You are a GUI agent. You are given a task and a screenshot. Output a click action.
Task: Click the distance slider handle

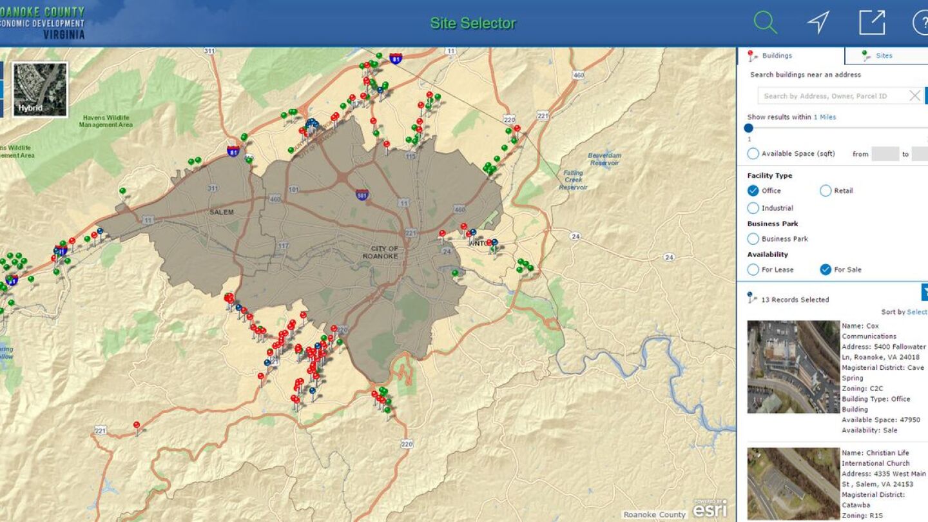[749, 128]
